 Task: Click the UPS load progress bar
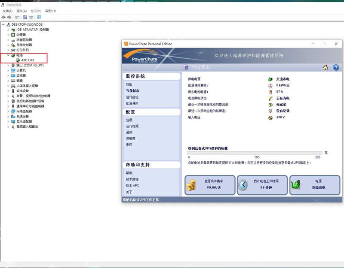255,153
